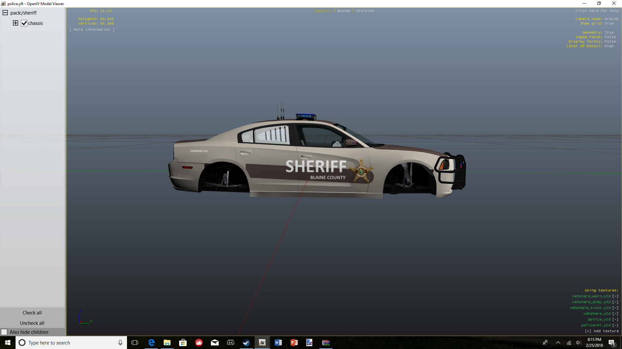This screenshot has width=622, height=349.
Task: Switch to the Skeleton view tab
Action: click(x=365, y=11)
